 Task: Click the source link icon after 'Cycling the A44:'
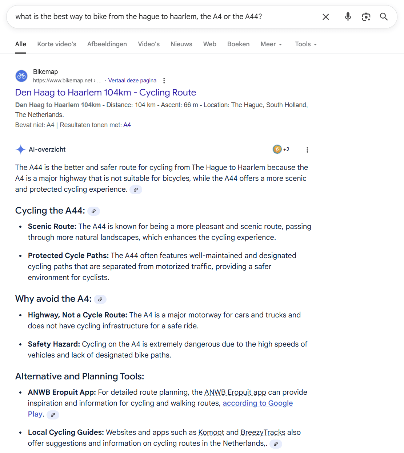click(x=93, y=211)
